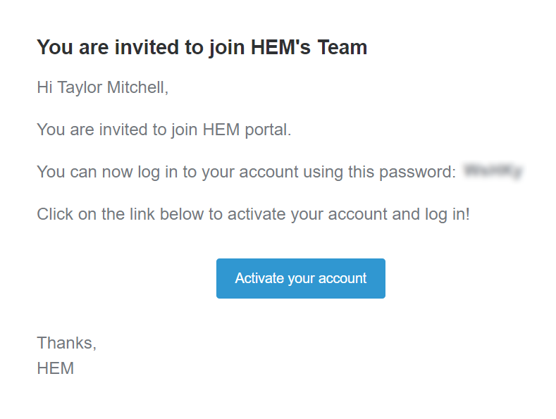The height and width of the screenshot is (419, 556).
Task: Click the word password: before blurred text
Action: [x=417, y=173]
